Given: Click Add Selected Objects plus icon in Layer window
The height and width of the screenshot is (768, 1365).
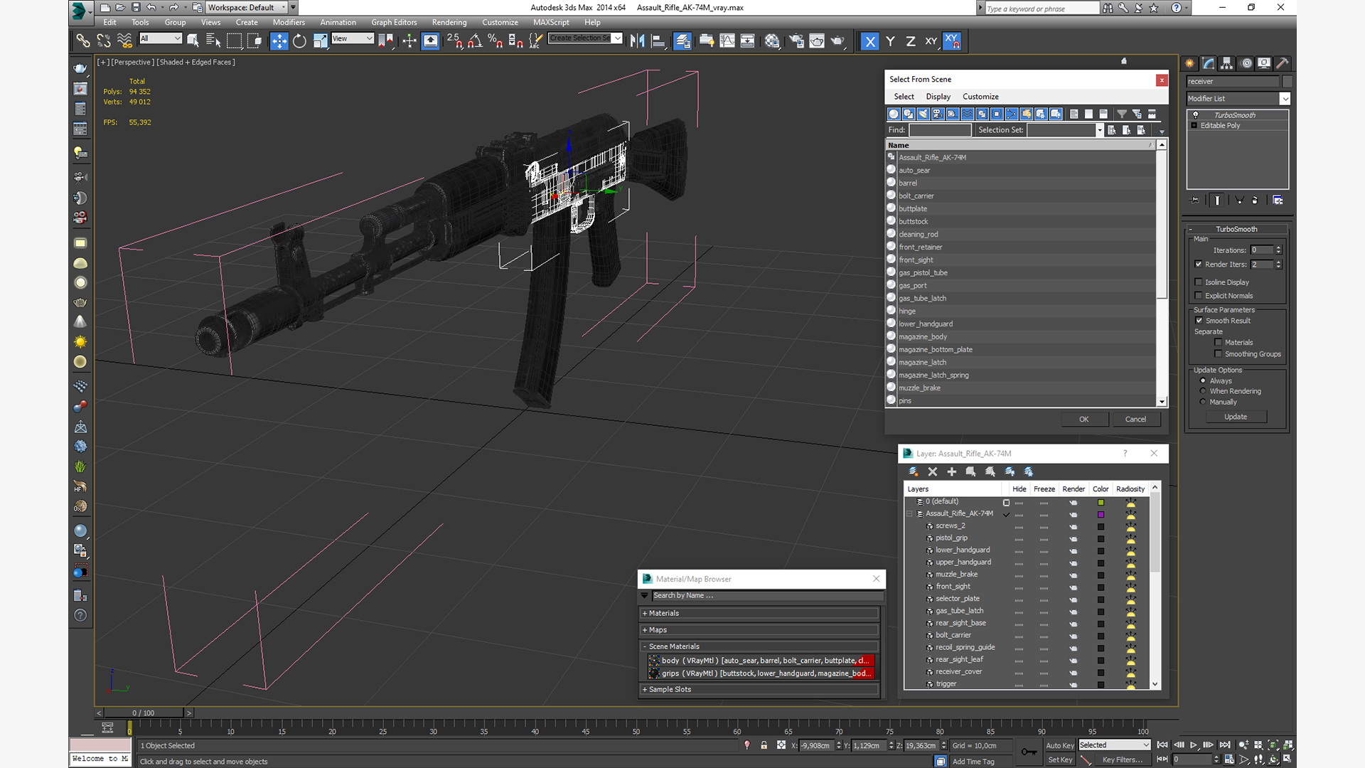Looking at the screenshot, I should point(952,471).
